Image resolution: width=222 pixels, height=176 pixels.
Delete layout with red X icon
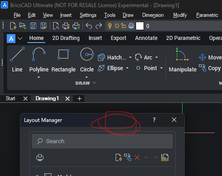[x=137, y=157]
